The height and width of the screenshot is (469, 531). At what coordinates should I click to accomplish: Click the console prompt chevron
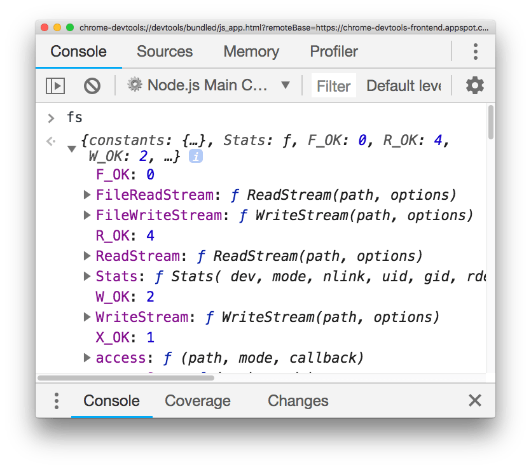[x=50, y=117]
